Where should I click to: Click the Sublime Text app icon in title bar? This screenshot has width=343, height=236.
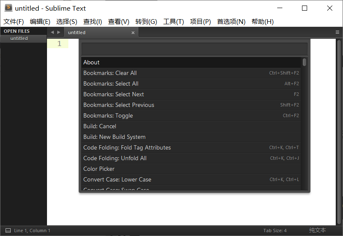[8, 8]
